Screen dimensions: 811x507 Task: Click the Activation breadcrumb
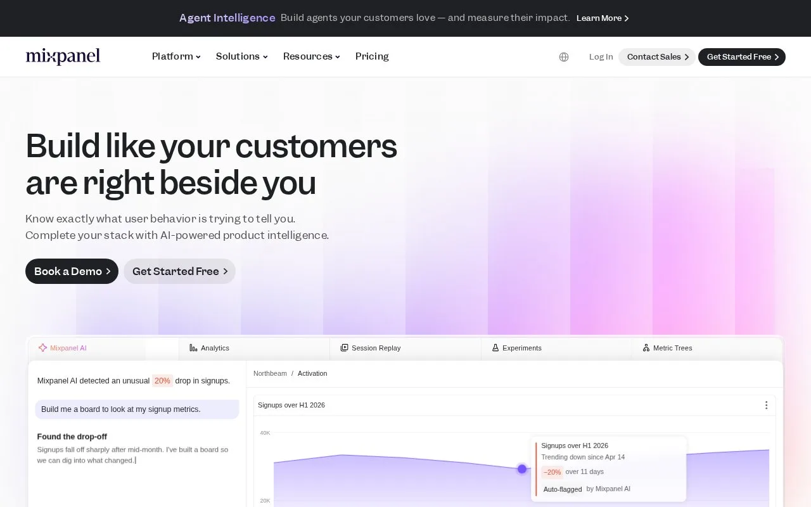(312, 373)
